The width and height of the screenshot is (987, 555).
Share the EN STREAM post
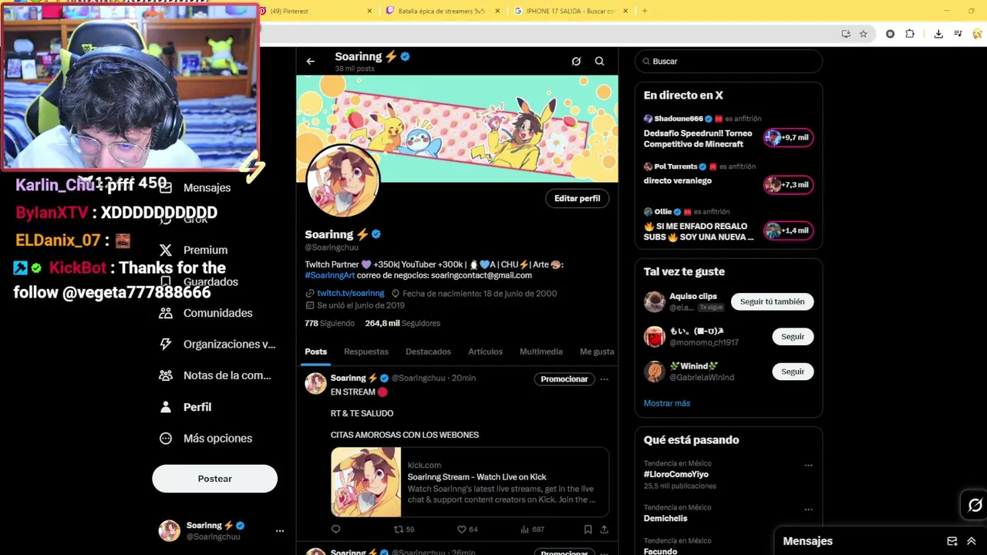click(604, 530)
